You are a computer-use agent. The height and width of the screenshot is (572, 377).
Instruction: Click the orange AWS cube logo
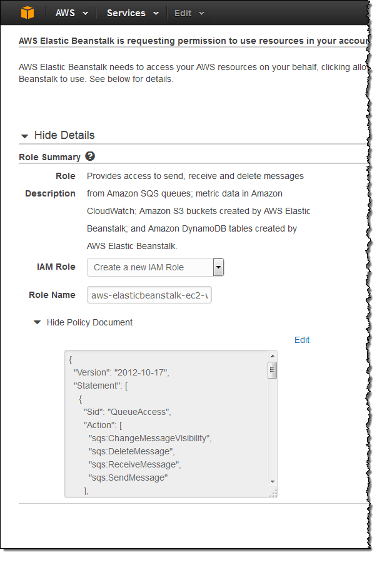(x=28, y=13)
